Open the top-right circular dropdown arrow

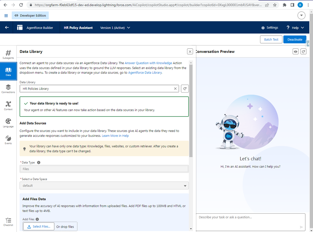click(301, 16)
